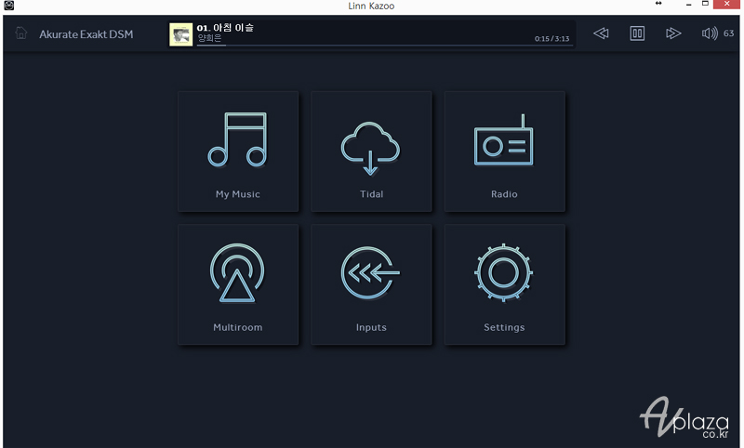
Task: Click the album art thumbnail
Action: [x=181, y=34]
